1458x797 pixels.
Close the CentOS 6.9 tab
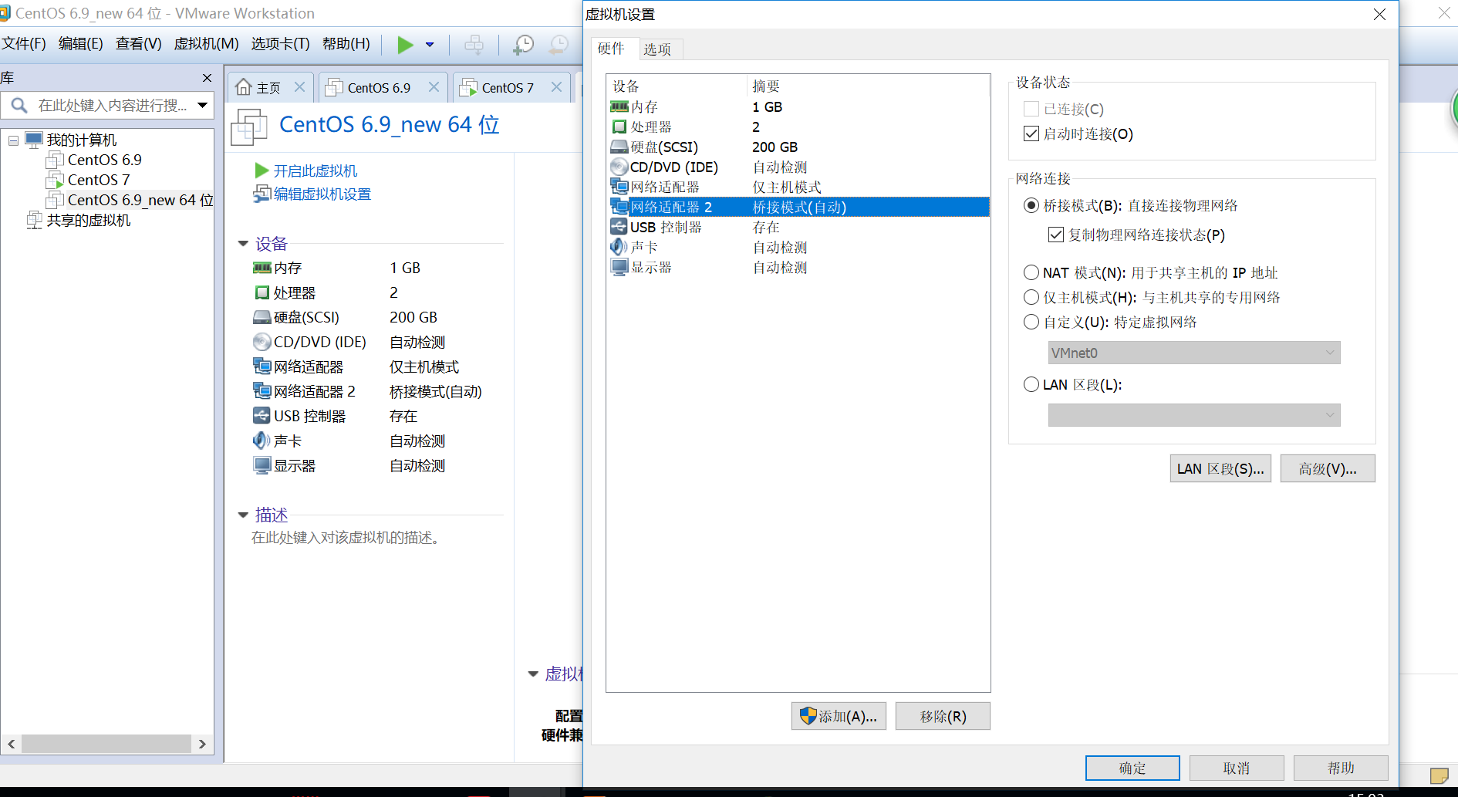click(x=434, y=87)
